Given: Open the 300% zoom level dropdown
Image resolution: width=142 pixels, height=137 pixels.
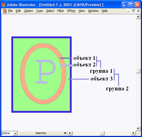Looking at the screenshot, I should click(x=15, y=133).
